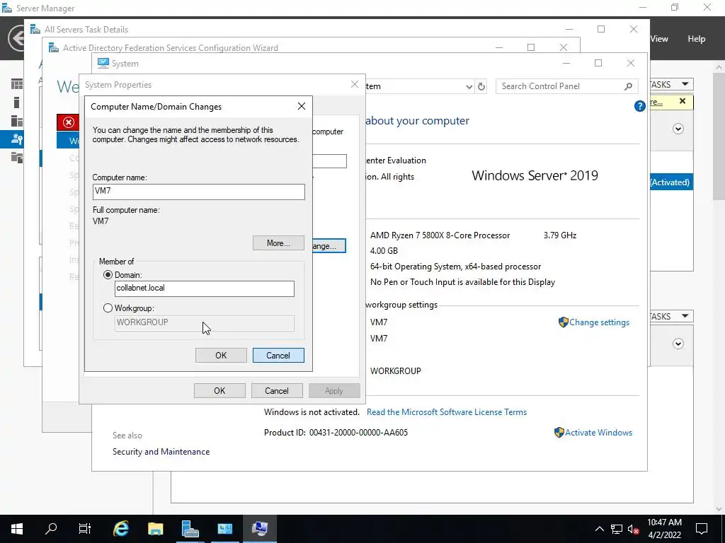Click the (Activated) highlighted row in Server Manager
The height and width of the screenshot is (543, 725).
click(671, 182)
